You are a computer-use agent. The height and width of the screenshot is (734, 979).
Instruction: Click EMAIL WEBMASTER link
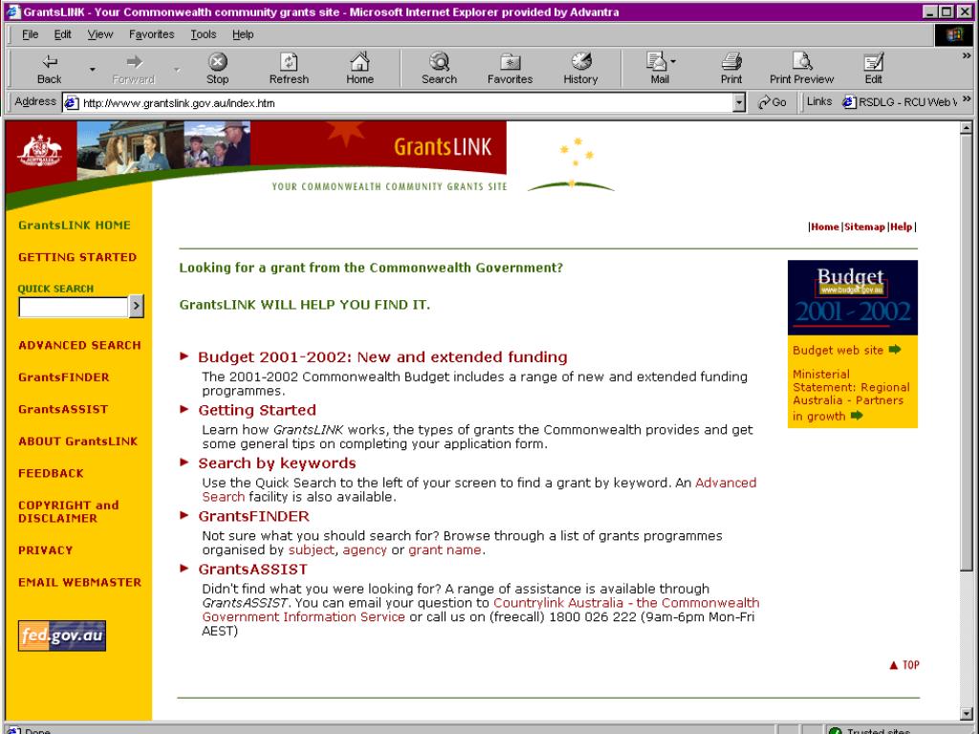[x=80, y=582]
